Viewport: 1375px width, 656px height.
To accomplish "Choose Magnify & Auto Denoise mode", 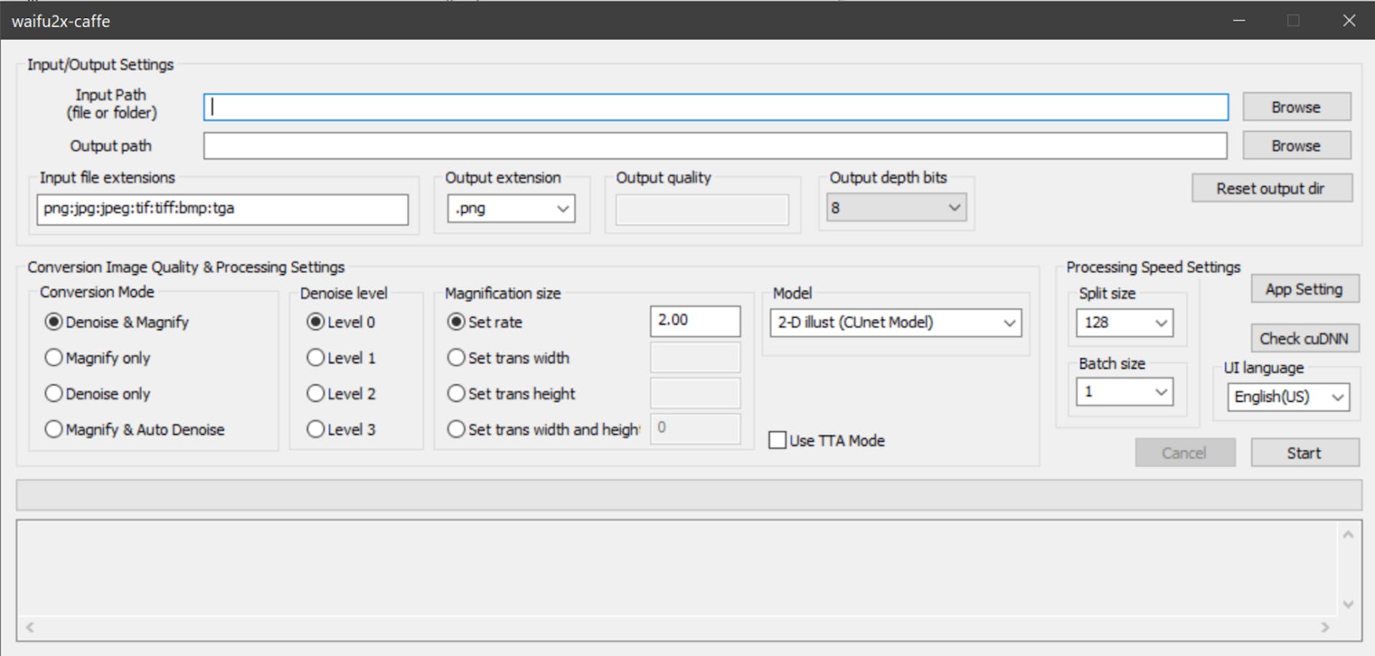I will pos(135,429).
